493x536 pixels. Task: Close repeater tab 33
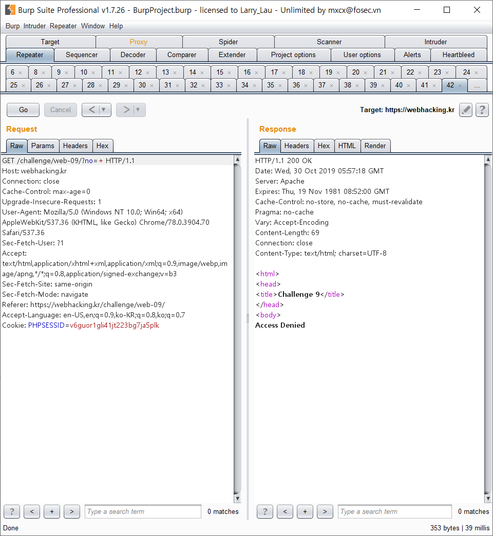tap(229, 85)
